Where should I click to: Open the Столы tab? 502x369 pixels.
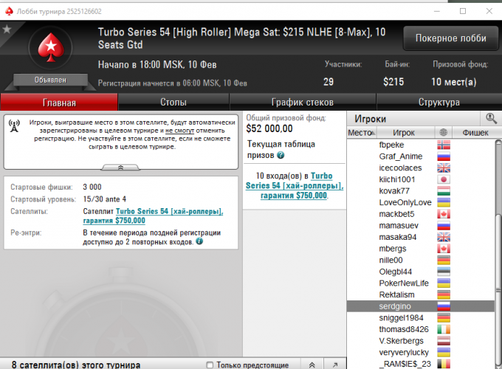pos(173,102)
